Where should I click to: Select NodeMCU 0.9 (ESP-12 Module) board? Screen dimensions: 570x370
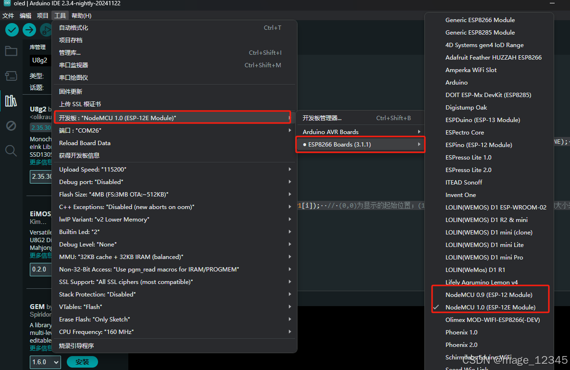[x=489, y=295]
